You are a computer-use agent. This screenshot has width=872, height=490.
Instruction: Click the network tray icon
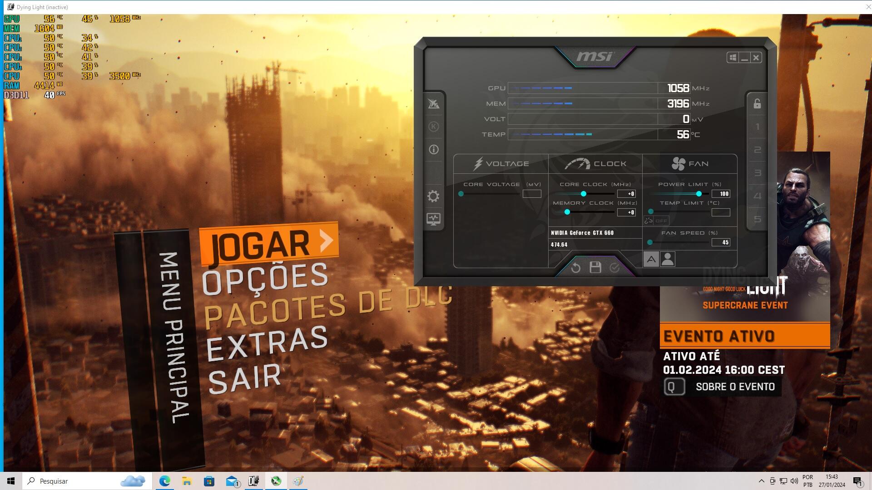(783, 481)
